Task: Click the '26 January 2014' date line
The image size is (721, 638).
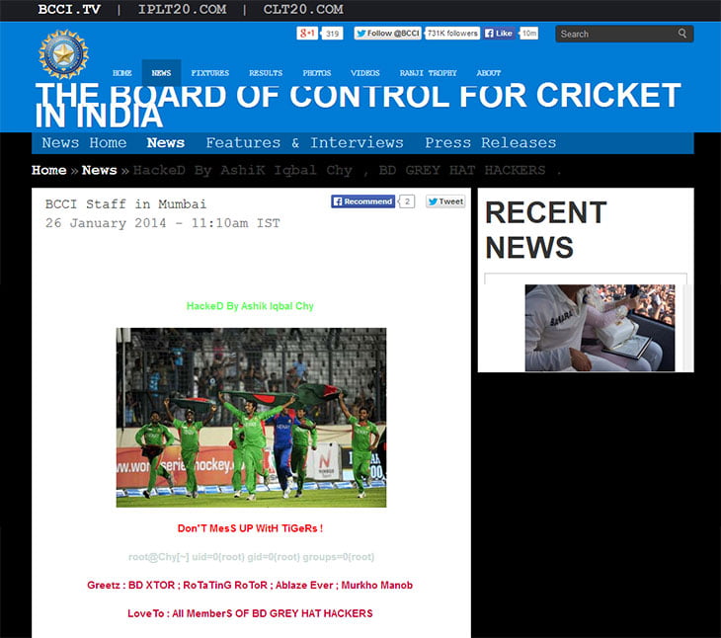Action: (x=162, y=223)
